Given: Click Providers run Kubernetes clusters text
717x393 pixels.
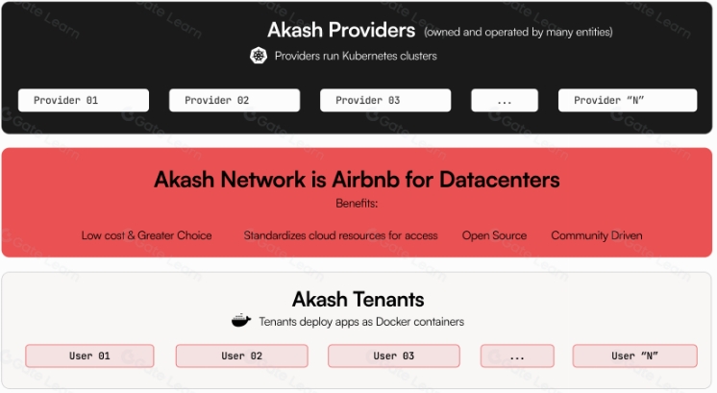Looking at the screenshot, I should tap(356, 56).
